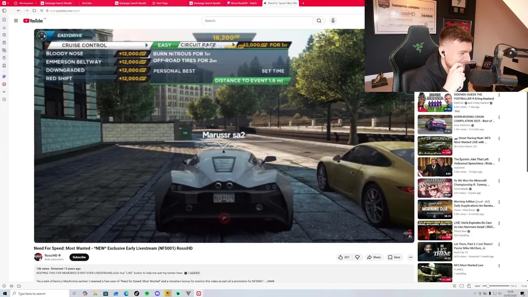Click the search magnifier button

pos(319,21)
